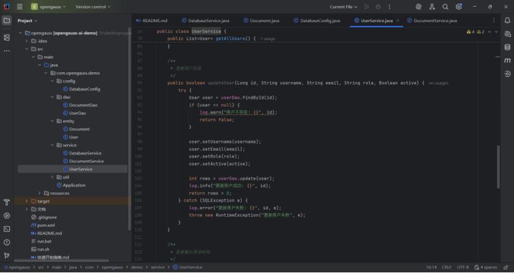
Task: Switch to DocumentService.java tab
Action: click(432, 20)
